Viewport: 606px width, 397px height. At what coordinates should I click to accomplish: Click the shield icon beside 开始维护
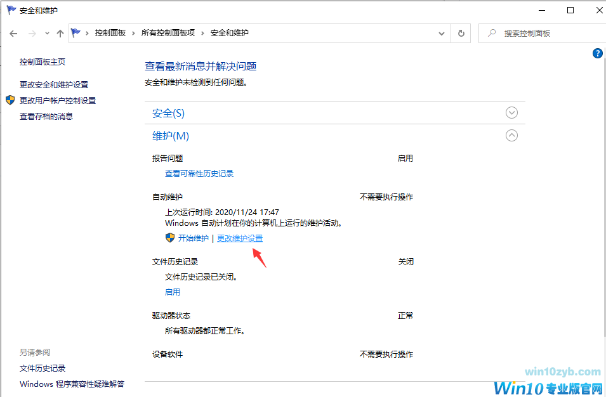tap(169, 238)
